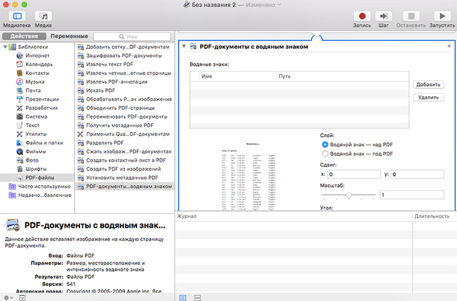Switch to the Действия tab

[x=24, y=36]
